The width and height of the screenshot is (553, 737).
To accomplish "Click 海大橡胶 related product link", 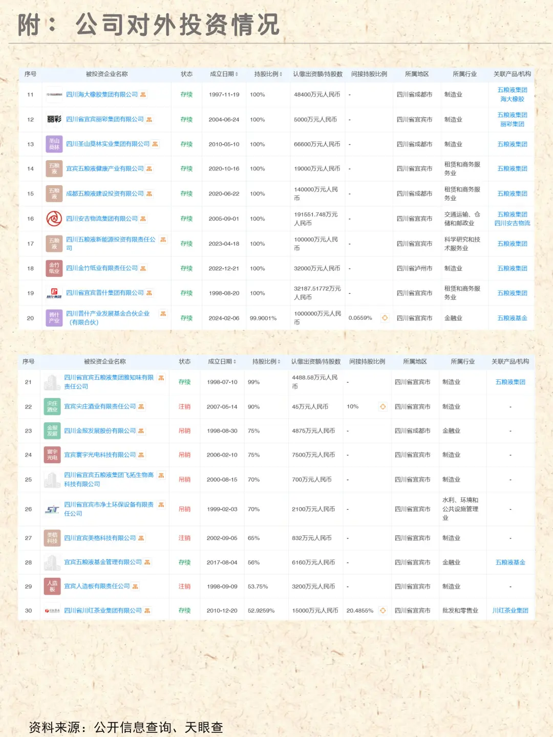I will tap(512, 99).
